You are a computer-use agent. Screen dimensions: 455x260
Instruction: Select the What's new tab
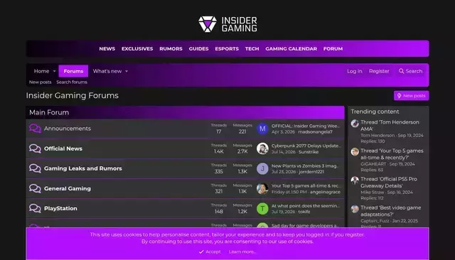pyautogui.click(x=107, y=71)
